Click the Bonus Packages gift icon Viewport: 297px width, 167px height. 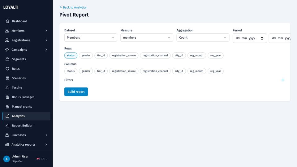coord(7,97)
